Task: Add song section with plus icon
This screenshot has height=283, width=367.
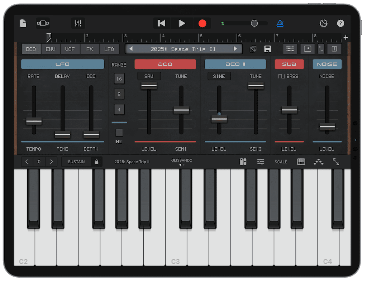Action: (346, 37)
